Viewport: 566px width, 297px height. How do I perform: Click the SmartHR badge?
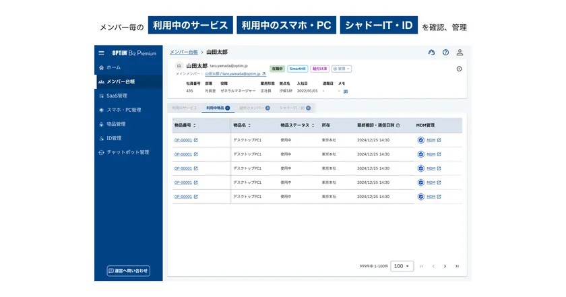coord(297,69)
